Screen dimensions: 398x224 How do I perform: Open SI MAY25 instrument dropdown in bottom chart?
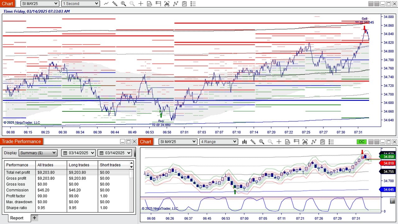click(x=178, y=142)
